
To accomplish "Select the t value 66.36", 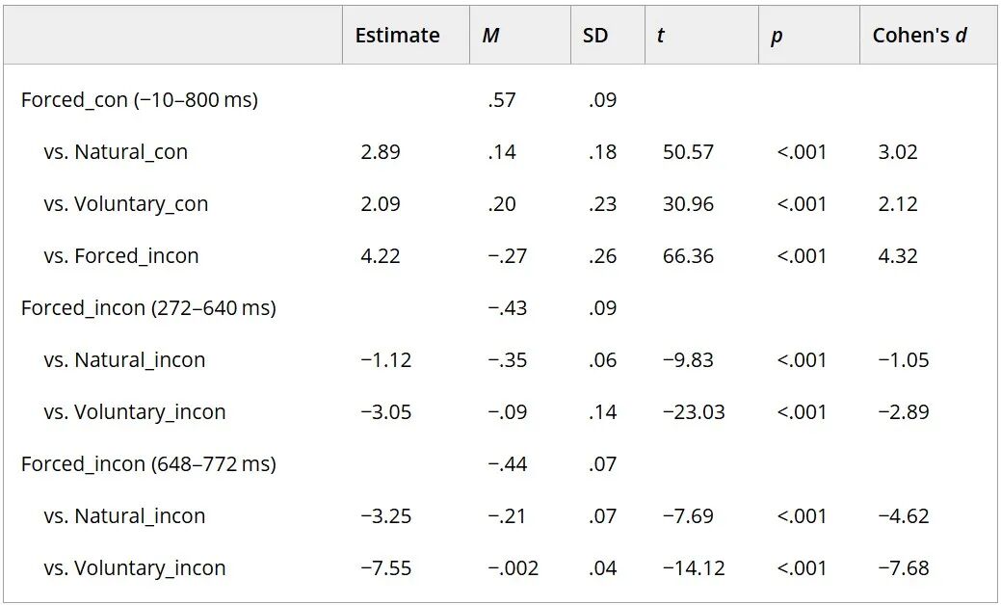I will point(688,256).
